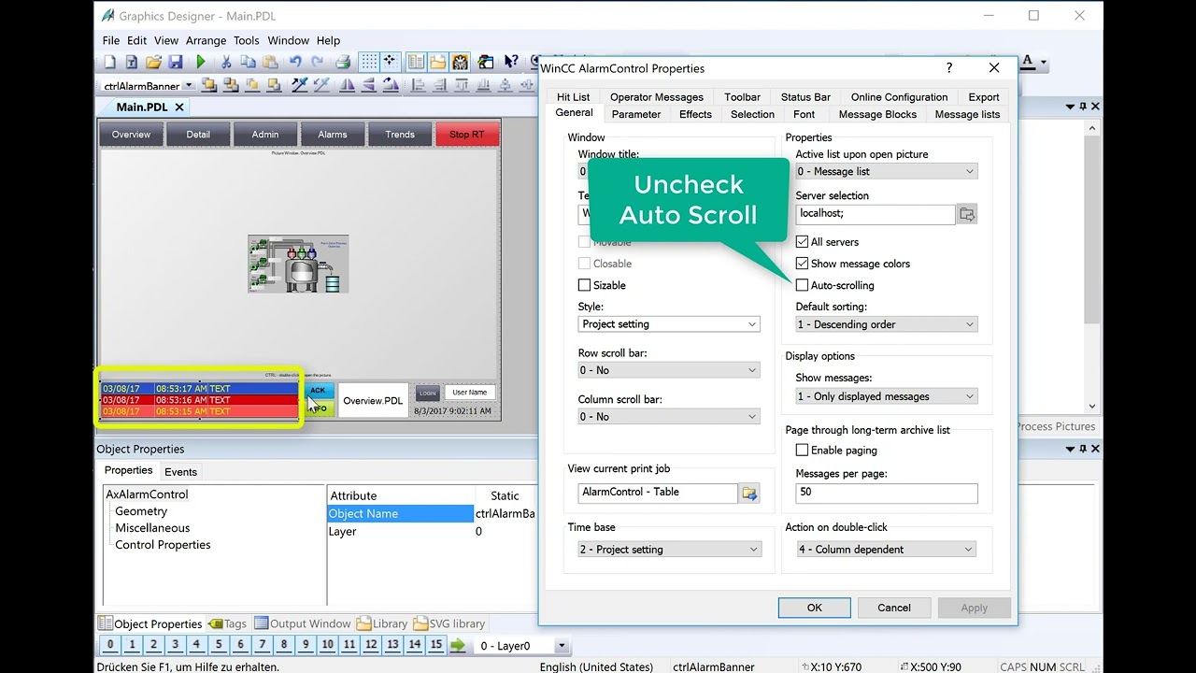The height and width of the screenshot is (673, 1196).
Task: Mirror object horizontally with flip icon
Action: (x=348, y=85)
